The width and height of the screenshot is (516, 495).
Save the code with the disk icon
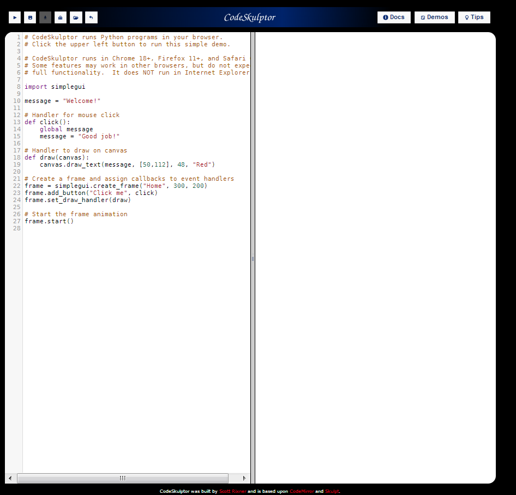tap(29, 17)
